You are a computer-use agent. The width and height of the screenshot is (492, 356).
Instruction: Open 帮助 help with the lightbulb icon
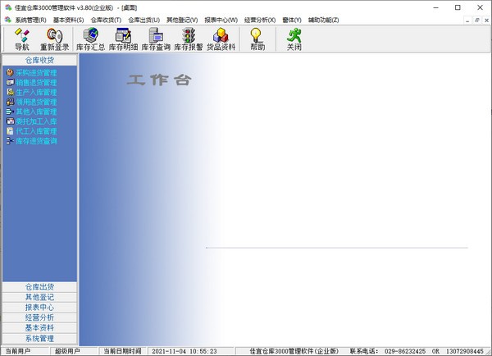pyautogui.click(x=257, y=39)
